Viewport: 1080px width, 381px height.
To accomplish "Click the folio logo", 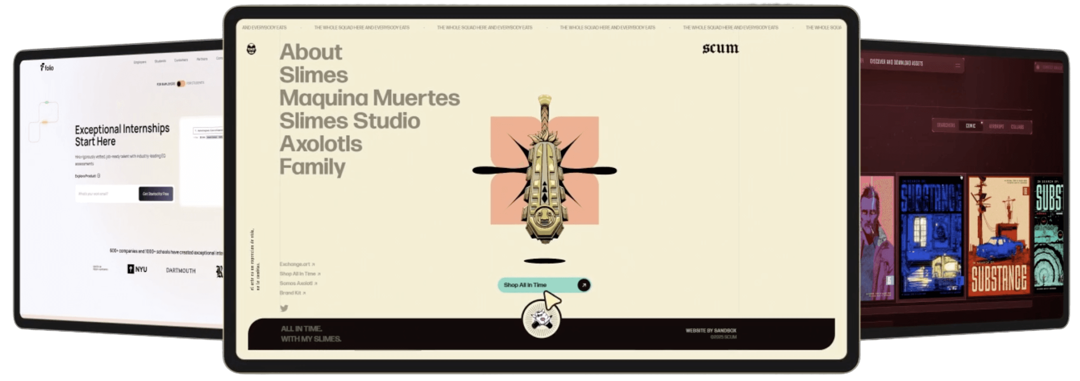I will point(47,67).
